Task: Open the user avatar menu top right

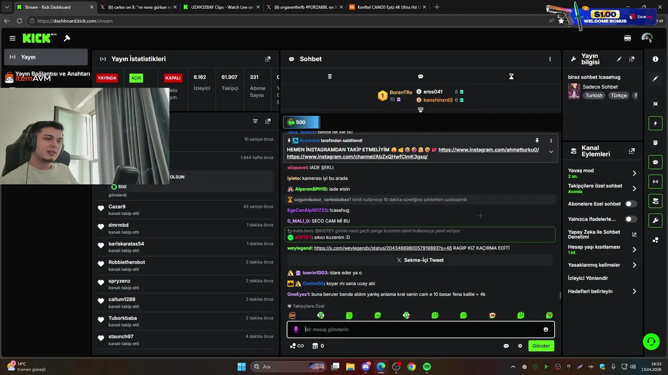Action: point(647,38)
